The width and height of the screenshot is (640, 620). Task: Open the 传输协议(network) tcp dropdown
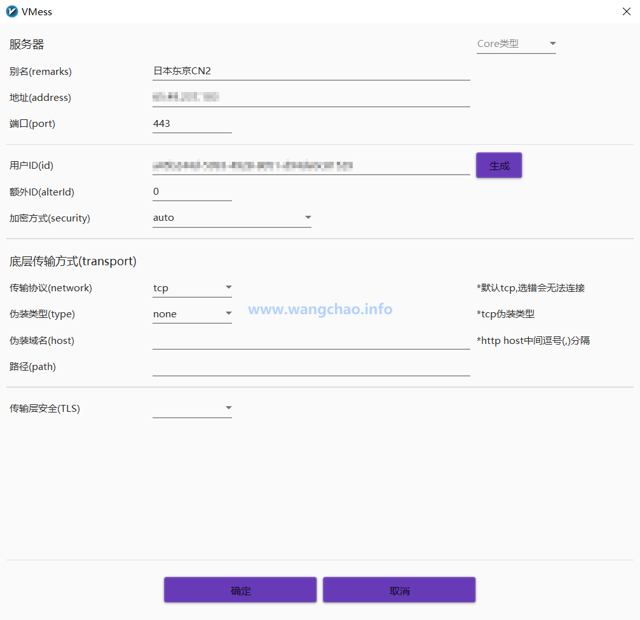192,287
